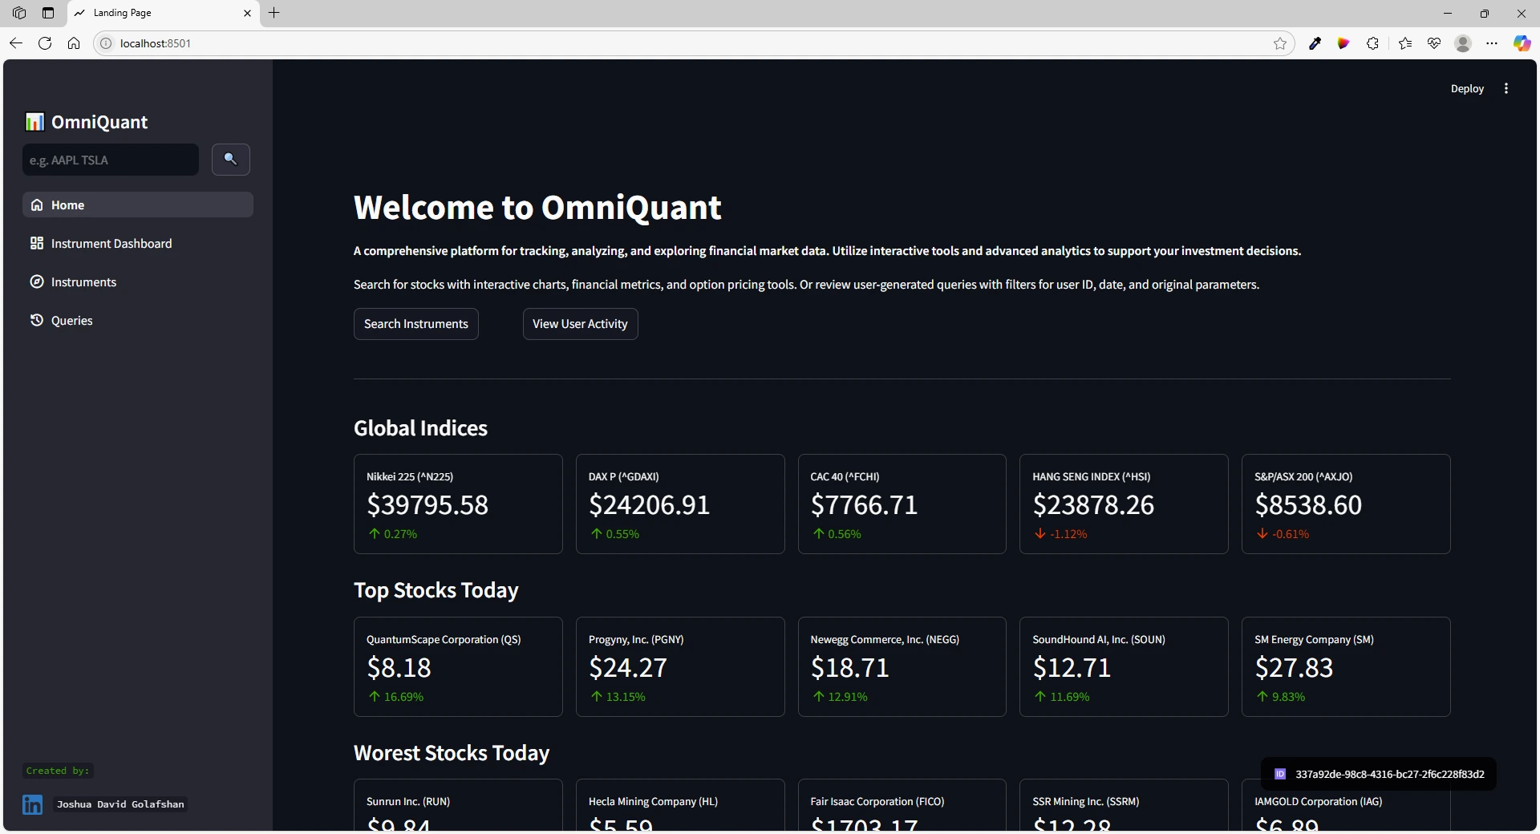1540x834 pixels.
Task: Open new browser tab
Action: click(274, 13)
